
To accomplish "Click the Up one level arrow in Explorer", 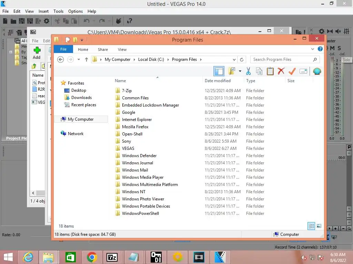I will 87,59.
